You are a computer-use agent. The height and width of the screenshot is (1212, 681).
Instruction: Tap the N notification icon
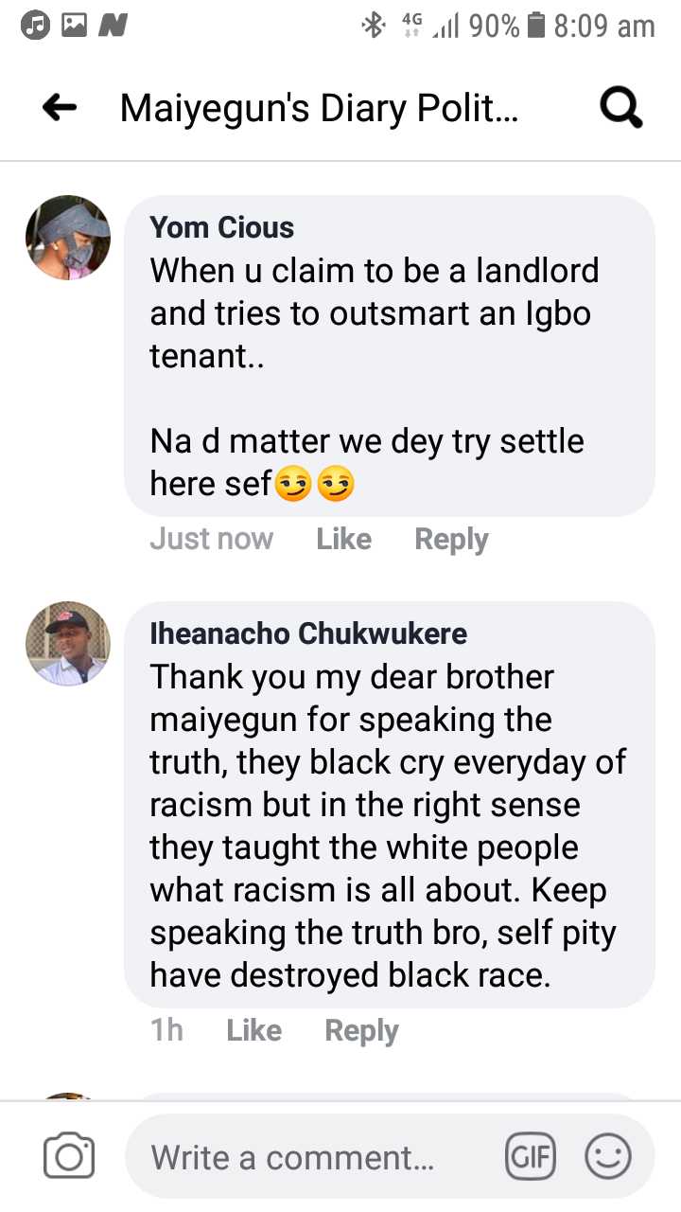113,26
